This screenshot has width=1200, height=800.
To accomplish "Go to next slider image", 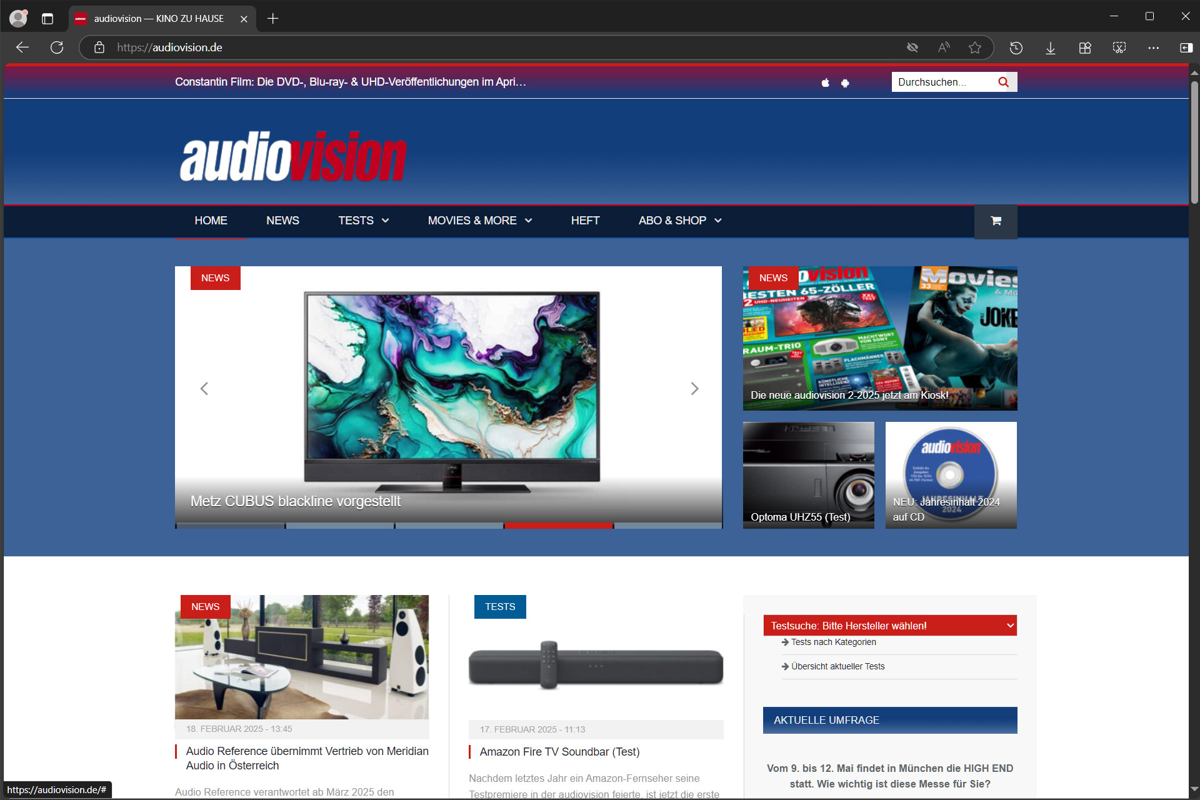I will tap(694, 389).
